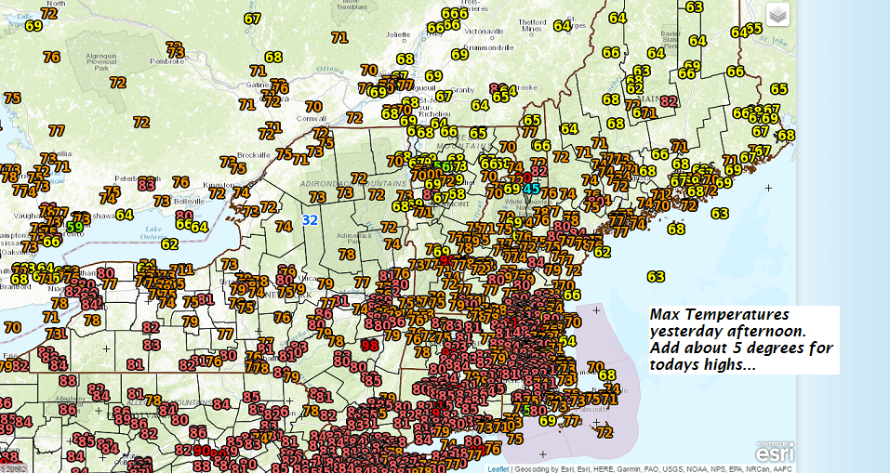This screenshot has width=890, height=473.
Task: Select the 67 marker left of Mont-Tremblant
Action: 252,19
